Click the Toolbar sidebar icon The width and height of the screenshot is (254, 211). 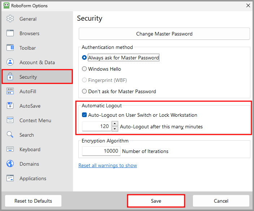pyautogui.click(x=10, y=47)
